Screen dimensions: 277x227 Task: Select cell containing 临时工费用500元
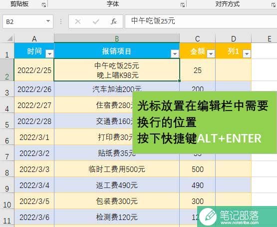117,169
